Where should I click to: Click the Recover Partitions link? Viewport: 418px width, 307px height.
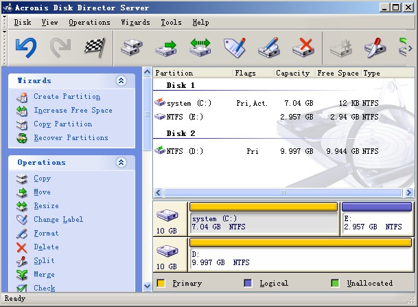point(71,137)
